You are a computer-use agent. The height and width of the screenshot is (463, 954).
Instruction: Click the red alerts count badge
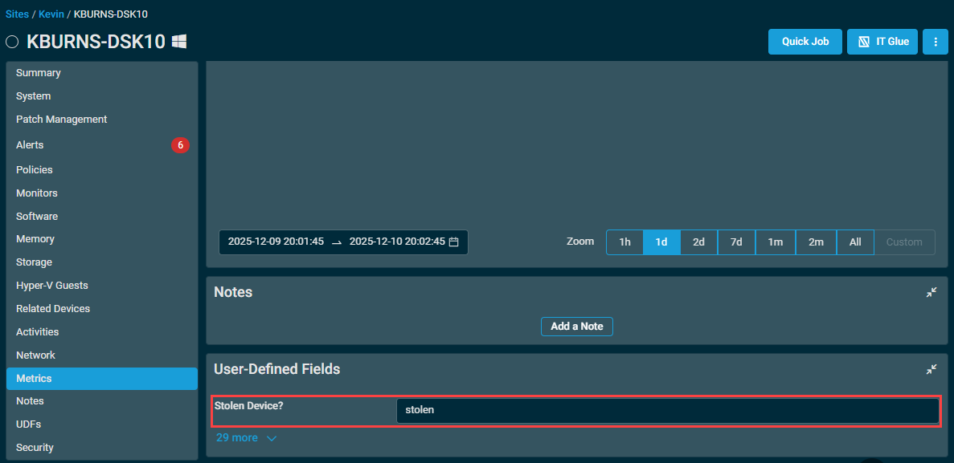pyautogui.click(x=180, y=145)
